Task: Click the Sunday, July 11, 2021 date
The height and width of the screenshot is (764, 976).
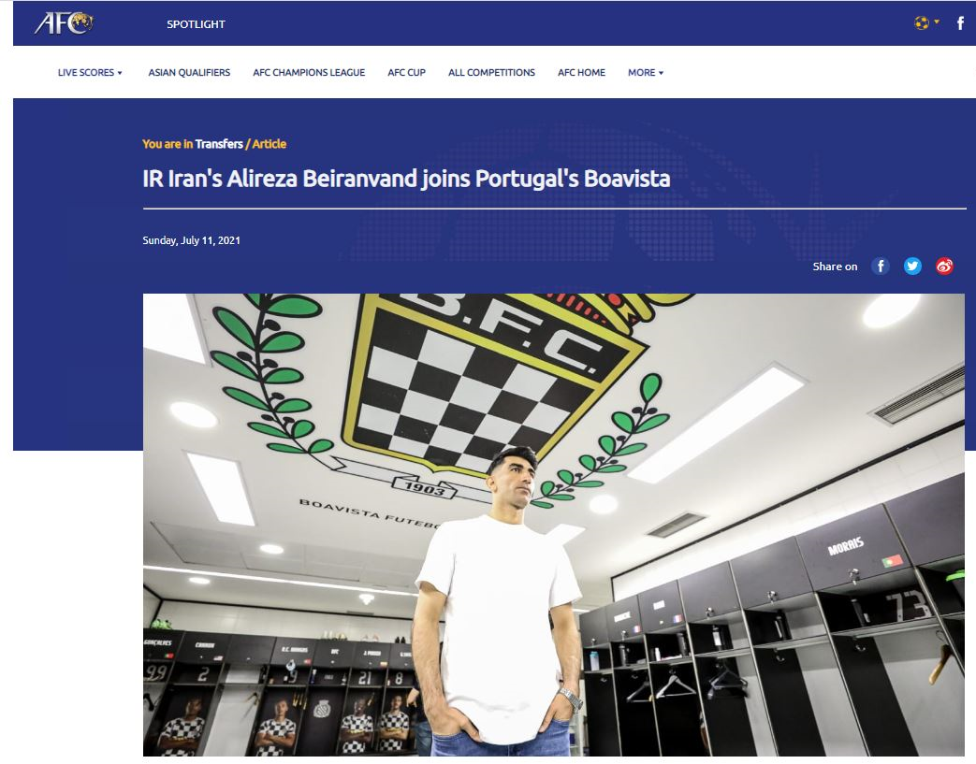Action: click(x=191, y=240)
